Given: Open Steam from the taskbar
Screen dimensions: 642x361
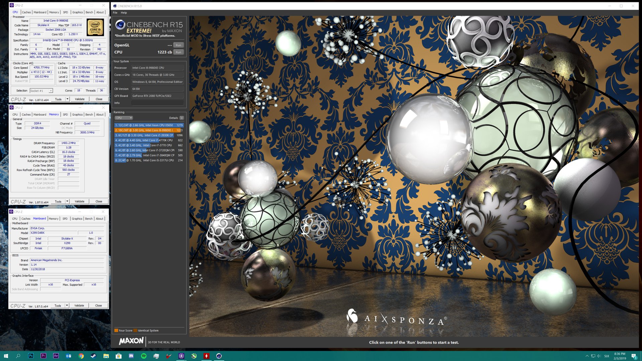Looking at the screenshot, I should [x=94, y=356].
